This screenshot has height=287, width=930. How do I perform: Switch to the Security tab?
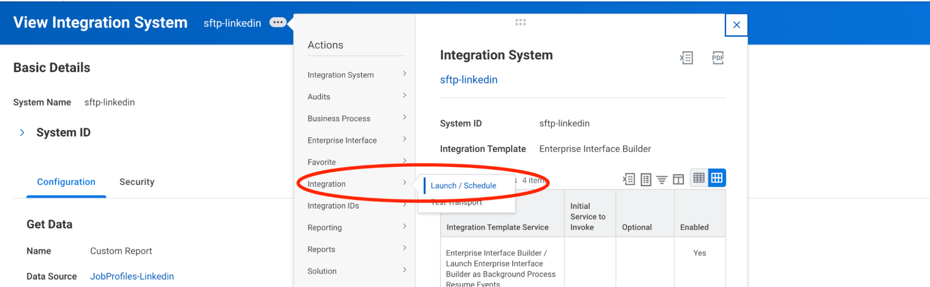click(137, 182)
